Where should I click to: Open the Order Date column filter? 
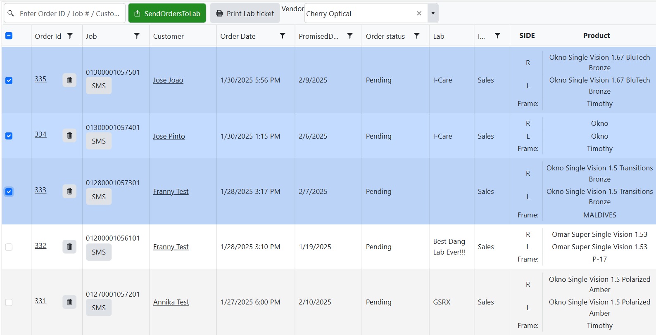click(283, 36)
